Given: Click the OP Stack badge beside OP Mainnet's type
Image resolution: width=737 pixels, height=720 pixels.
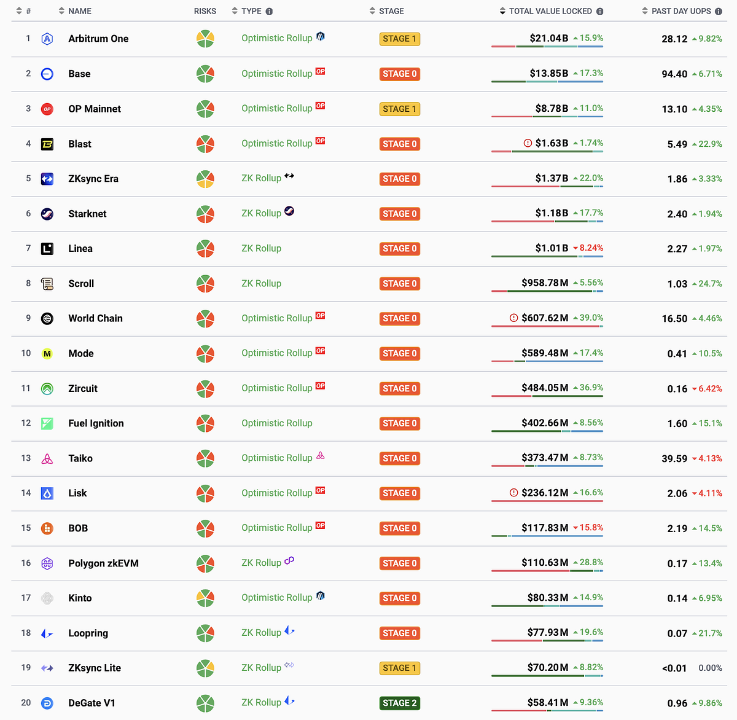Looking at the screenshot, I should (320, 106).
